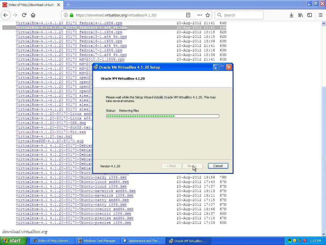Open the Windows start button

[x=13, y=241]
